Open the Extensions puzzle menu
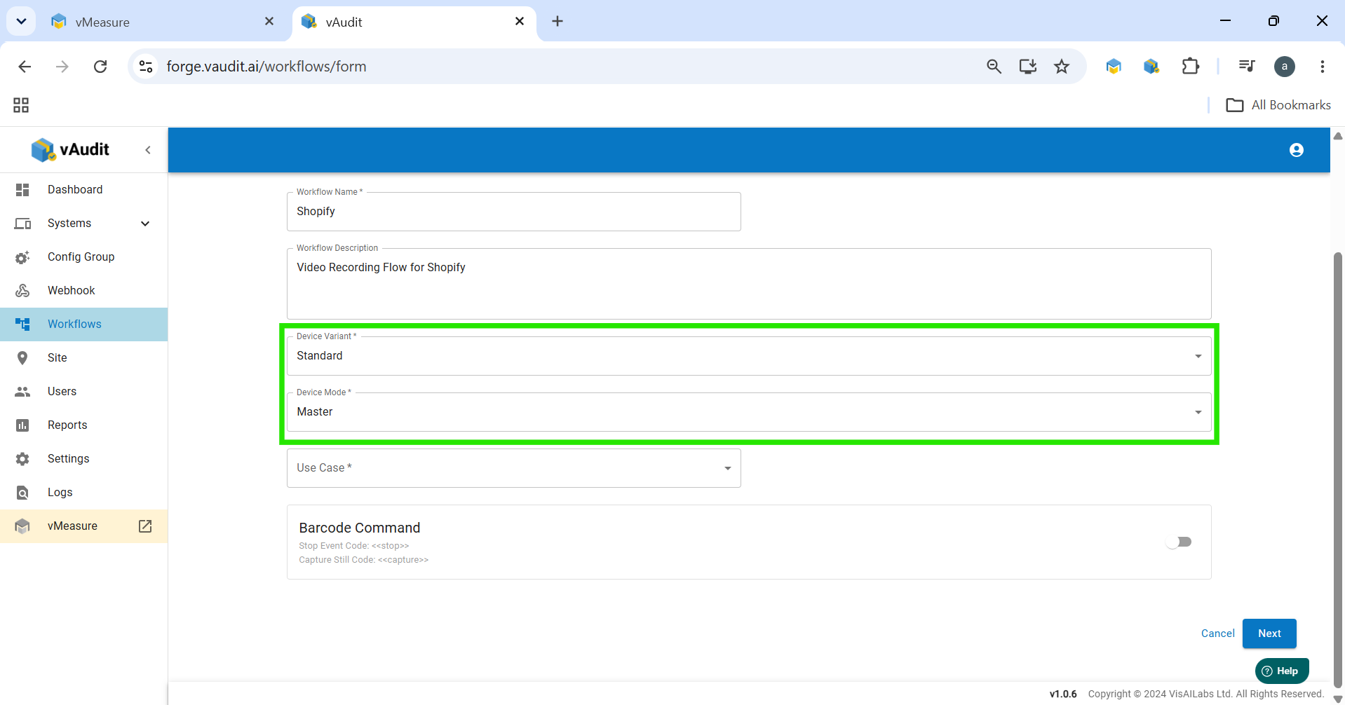 (1190, 67)
